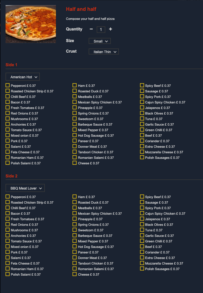Tick Donner Meat under Side 1

(x=75, y=146)
